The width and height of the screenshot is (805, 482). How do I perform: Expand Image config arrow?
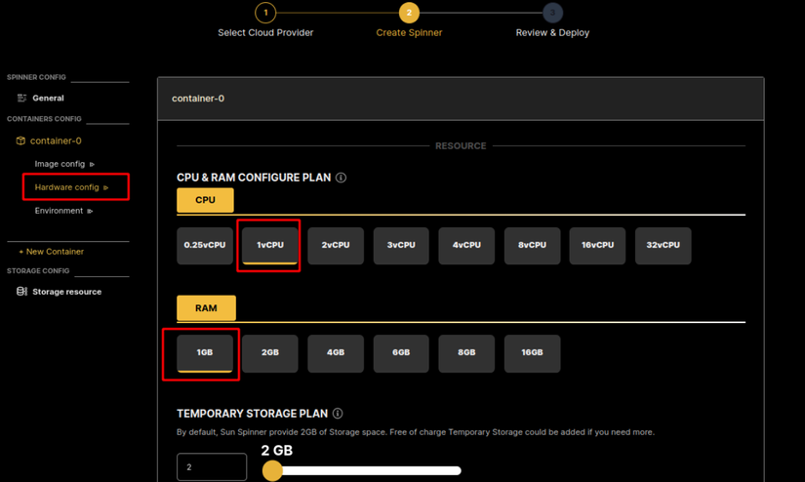[x=92, y=164]
